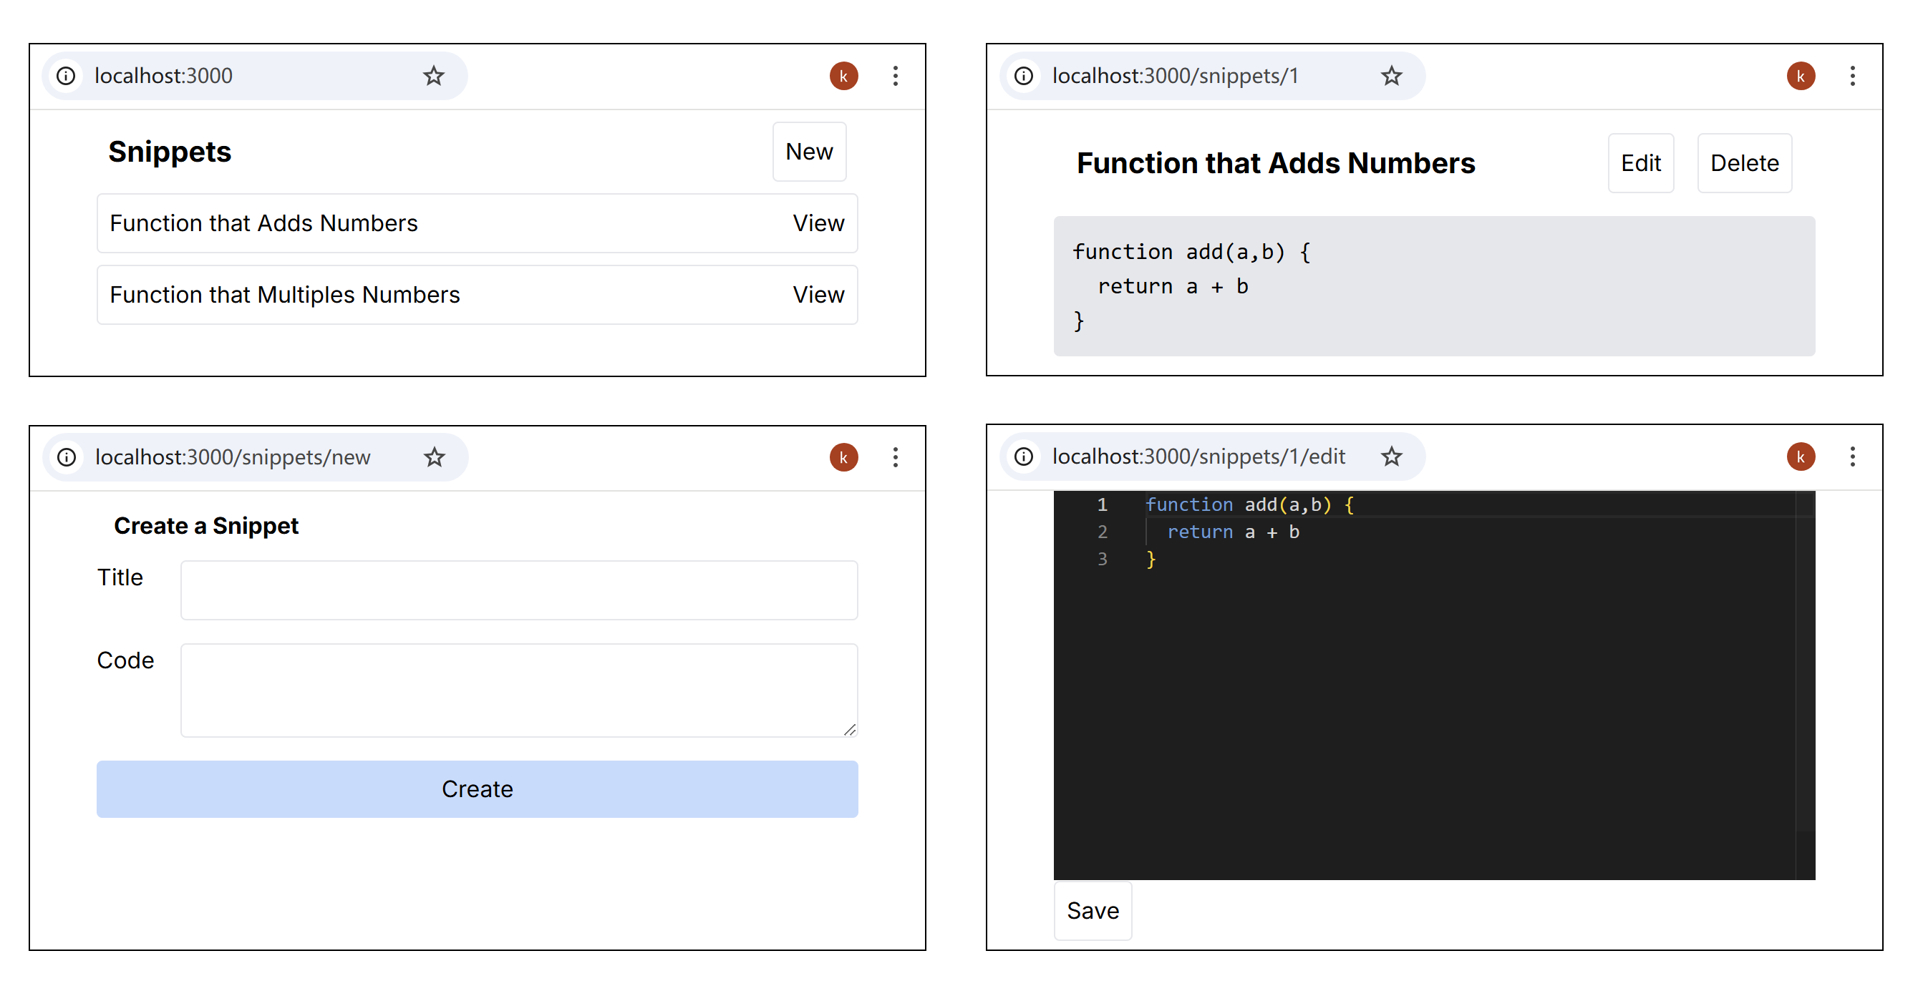Open profile avatar in snippets/new window

[843, 457]
